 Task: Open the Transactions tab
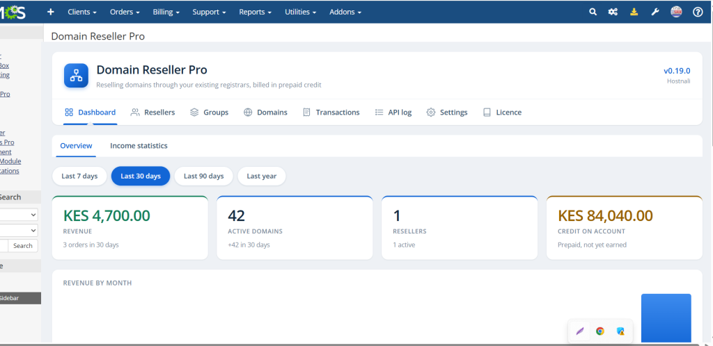331,112
